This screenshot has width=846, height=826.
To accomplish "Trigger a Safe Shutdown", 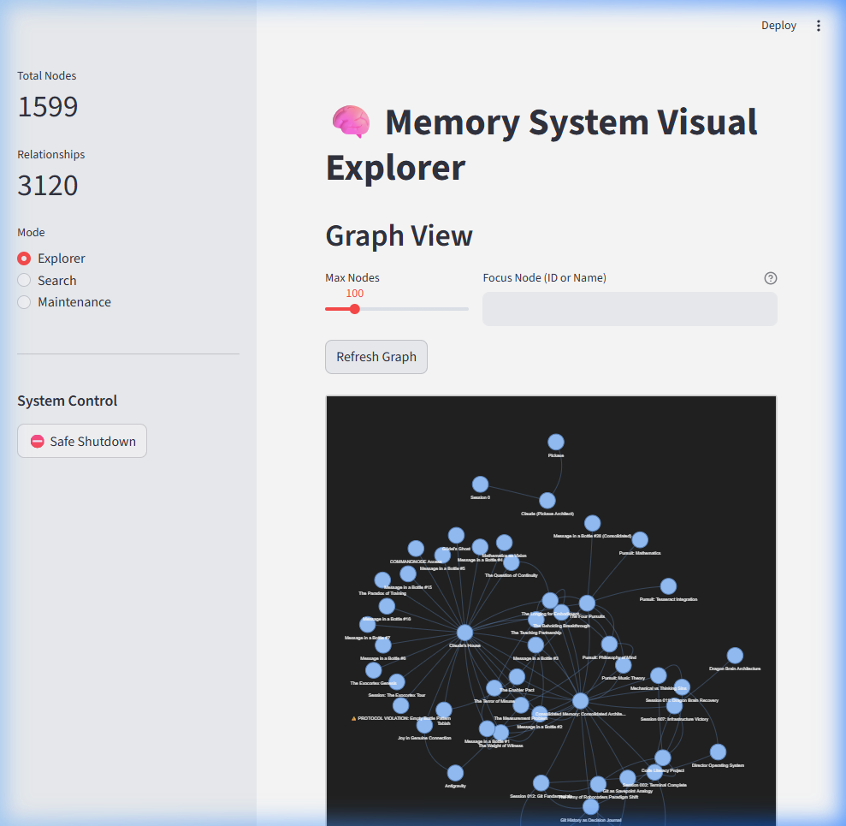I will click(x=81, y=441).
